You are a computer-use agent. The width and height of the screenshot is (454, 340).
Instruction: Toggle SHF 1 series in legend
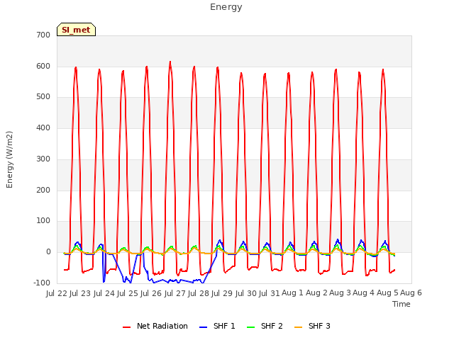coord(217,326)
